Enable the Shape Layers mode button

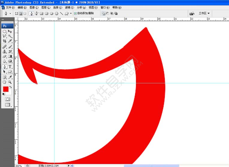coord(16,14)
